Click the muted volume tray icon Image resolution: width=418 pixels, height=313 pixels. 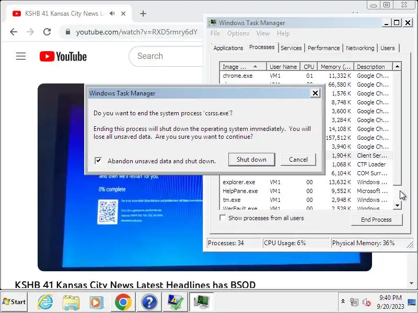pos(367,303)
